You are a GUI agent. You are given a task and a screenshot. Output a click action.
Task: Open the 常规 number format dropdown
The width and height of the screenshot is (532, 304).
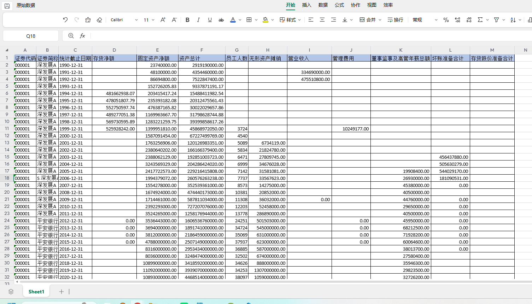pyautogui.click(x=425, y=20)
